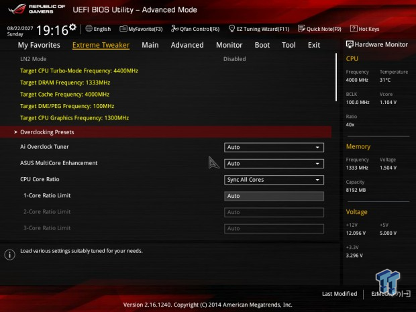416x312 pixels.
Task: Open the Boot tab
Action: click(262, 45)
